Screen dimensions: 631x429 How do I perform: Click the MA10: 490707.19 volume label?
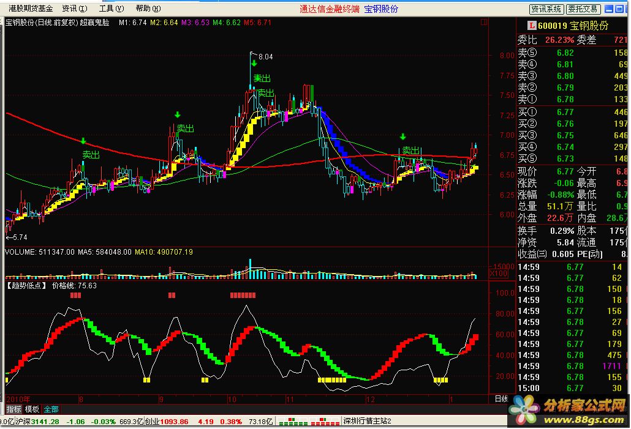[x=164, y=252]
